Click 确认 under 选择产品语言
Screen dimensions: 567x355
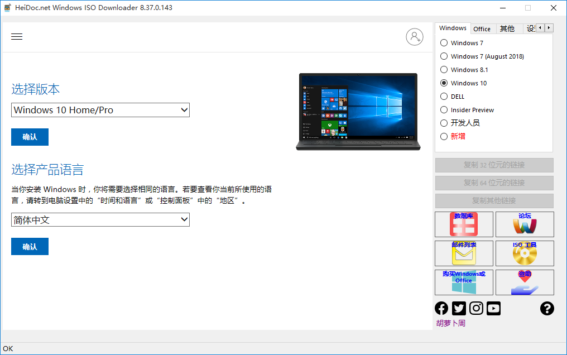point(30,247)
